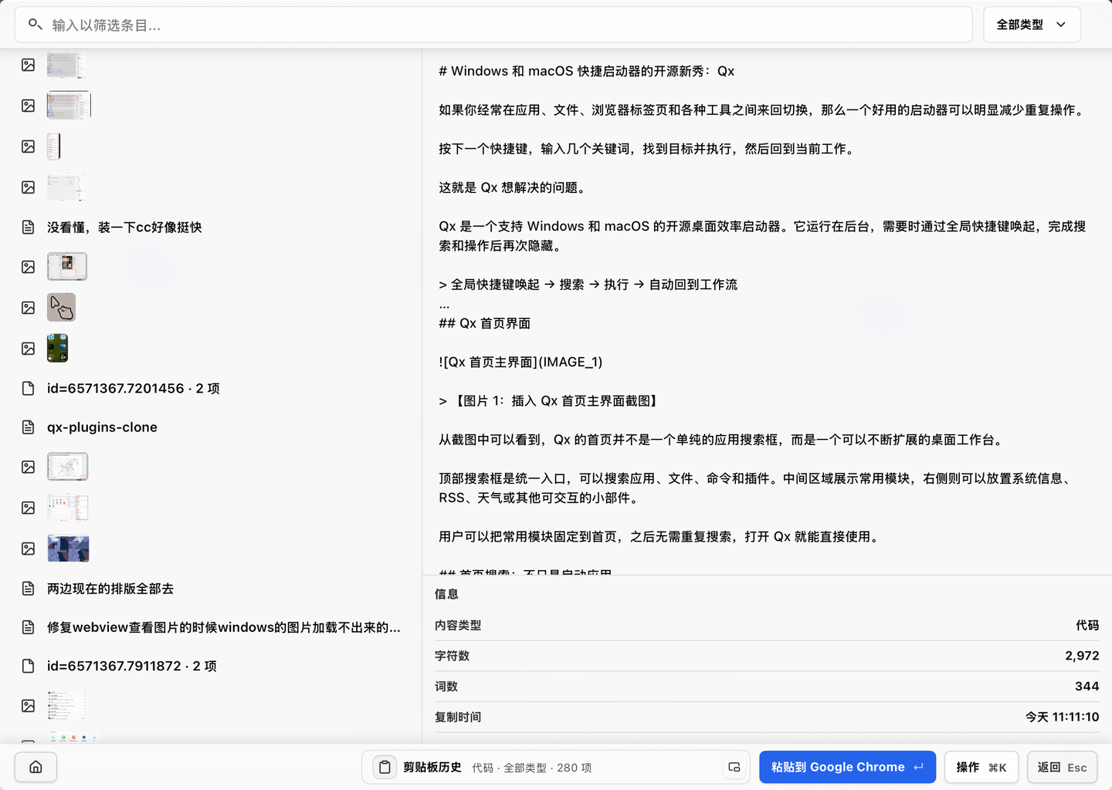This screenshot has height=790, width=1112.
Task: Select entry id=6571367.7201456 · 2 项
Action: 134,388
